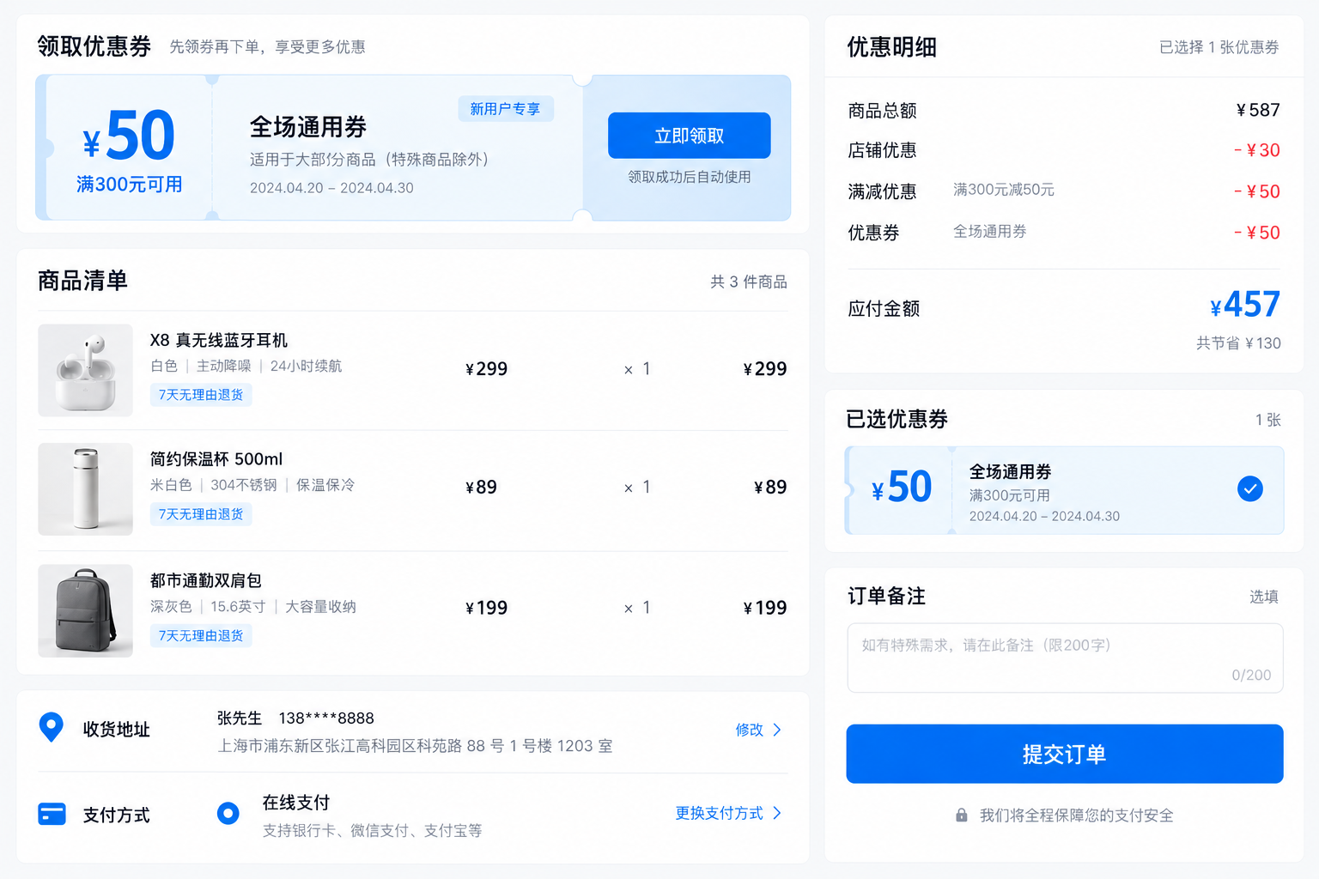Click the 1 张 count in 已选优惠券

click(x=1268, y=420)
